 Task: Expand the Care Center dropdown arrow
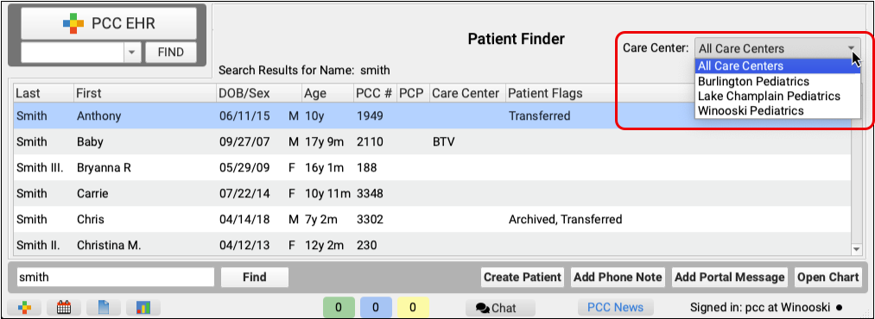pos(852,48)
